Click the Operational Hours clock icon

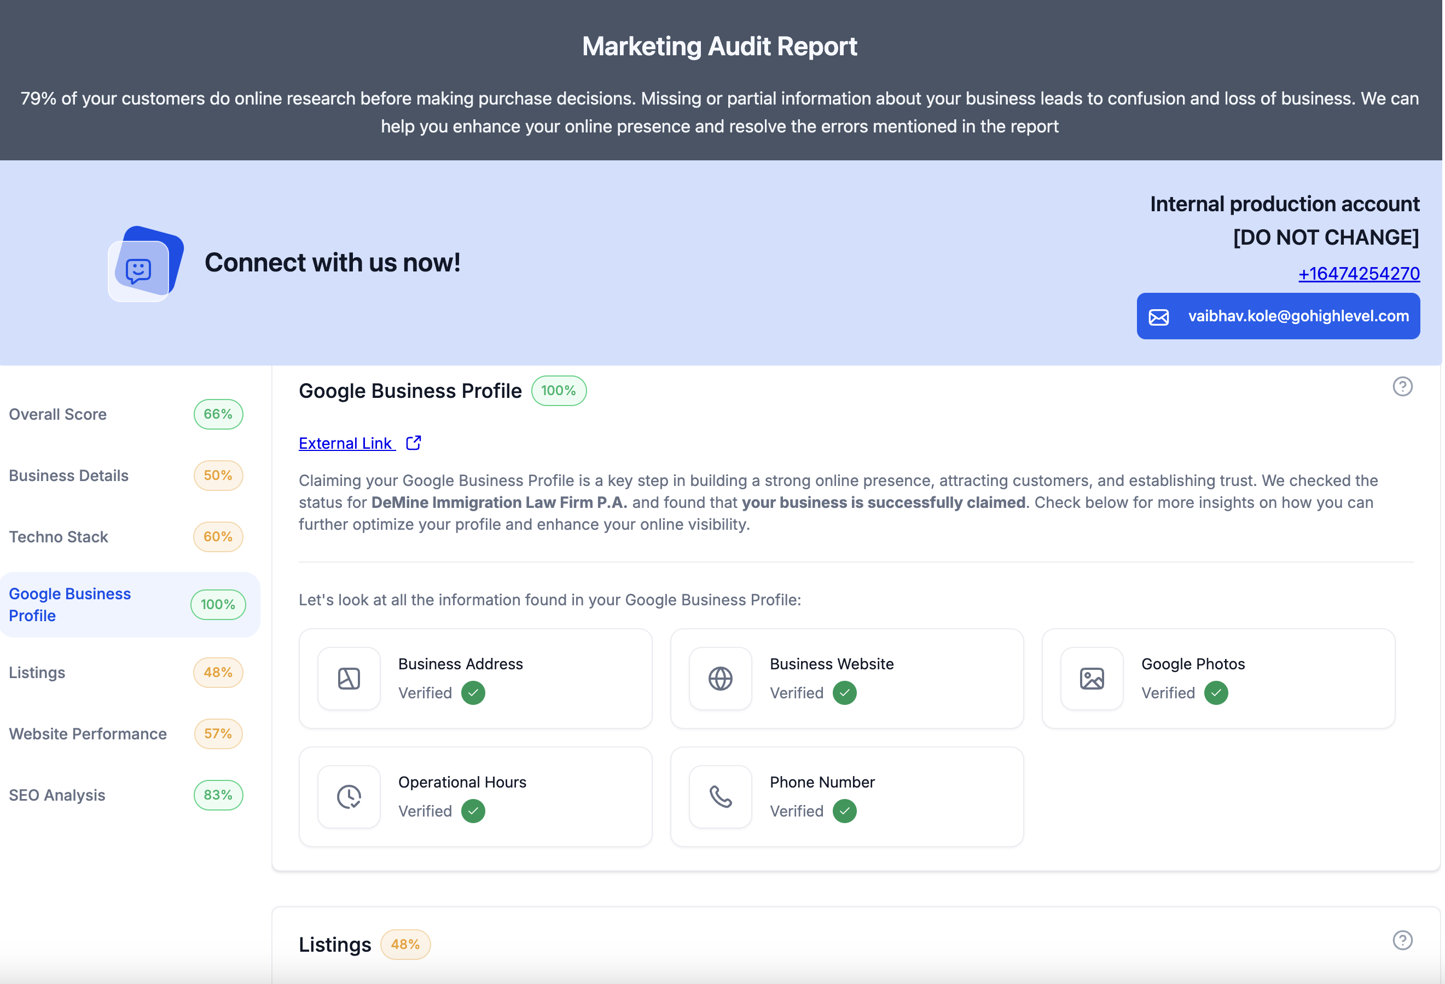point(349,796)
